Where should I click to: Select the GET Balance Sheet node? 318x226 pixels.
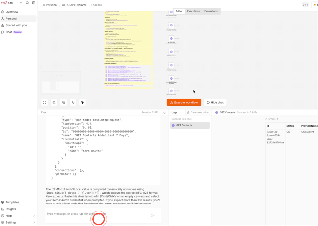[171, 65]
